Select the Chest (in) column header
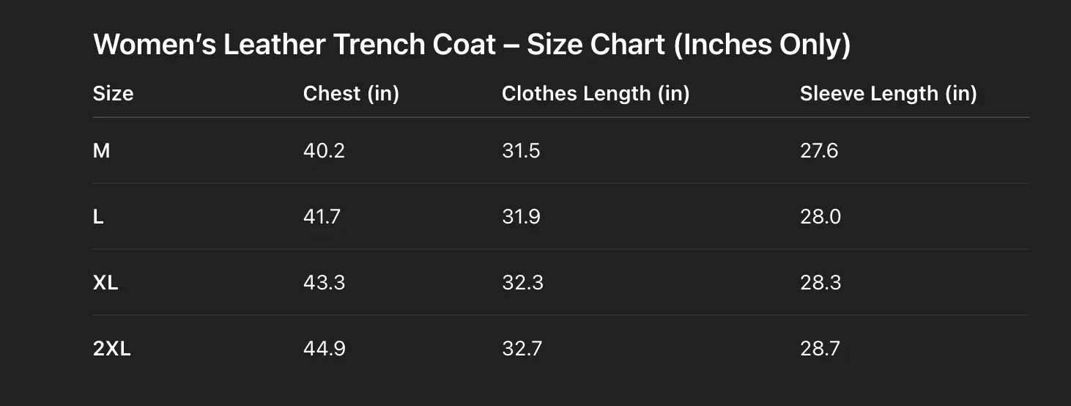 click(x=351, y=94)
